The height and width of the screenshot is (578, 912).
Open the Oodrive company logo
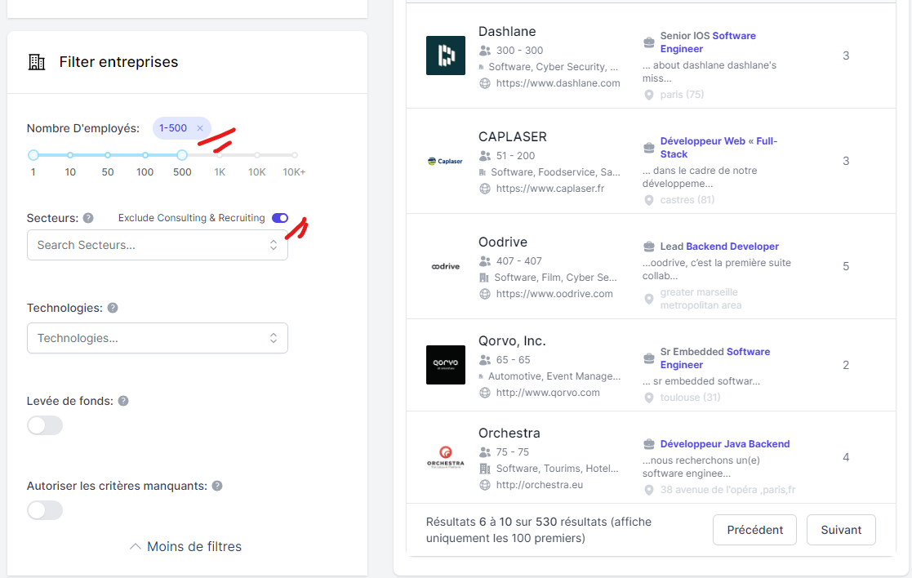coord(446,266)
